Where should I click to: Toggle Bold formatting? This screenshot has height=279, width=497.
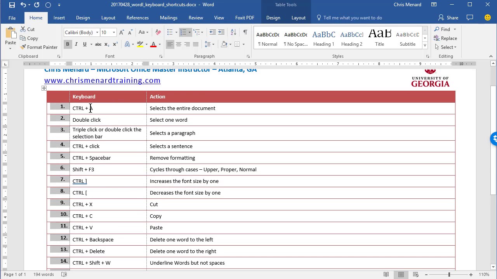68,44
